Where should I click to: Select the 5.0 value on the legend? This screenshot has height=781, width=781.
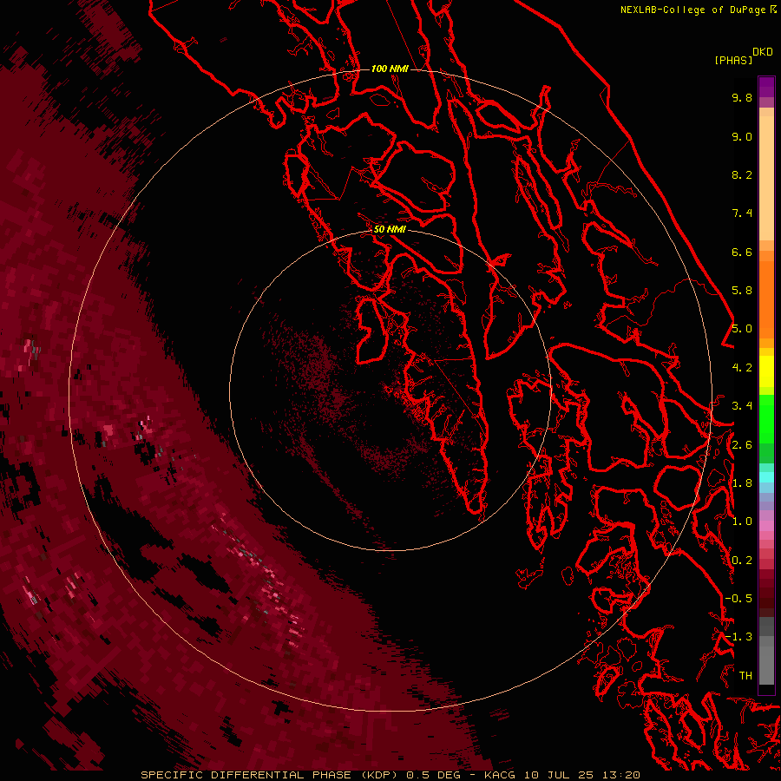tap(742, 329)
